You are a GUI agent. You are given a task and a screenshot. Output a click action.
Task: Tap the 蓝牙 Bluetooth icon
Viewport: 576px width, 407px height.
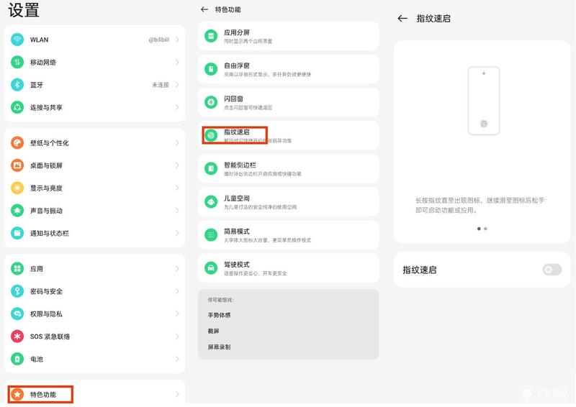[17, 85]
